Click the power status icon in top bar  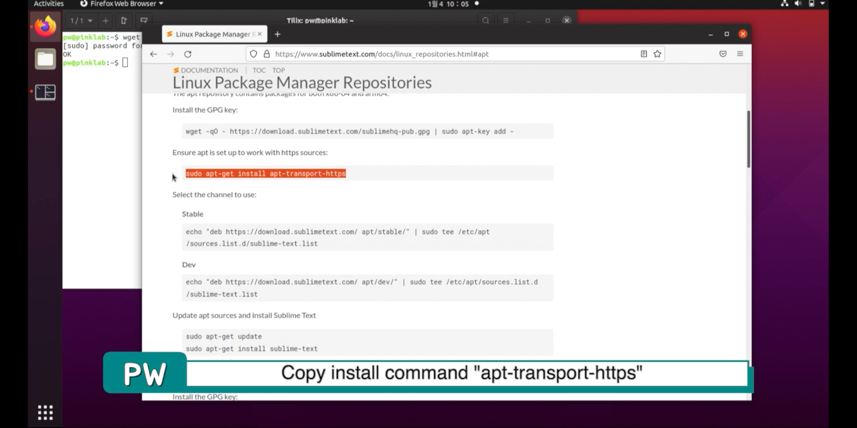pos(811,4)
